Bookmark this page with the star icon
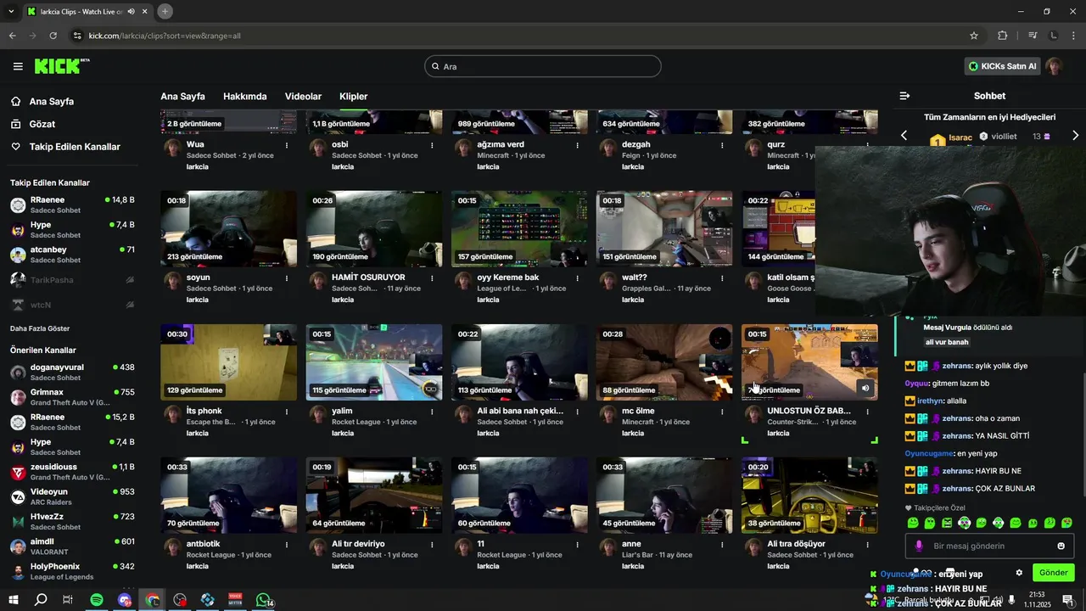The height and width of the screenshot is (611, 1086). click(x=974, y=36)
